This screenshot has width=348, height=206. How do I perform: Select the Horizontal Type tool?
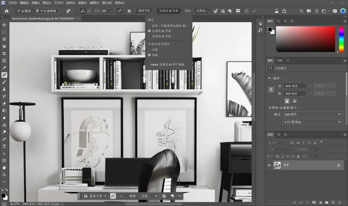point(4,146)
